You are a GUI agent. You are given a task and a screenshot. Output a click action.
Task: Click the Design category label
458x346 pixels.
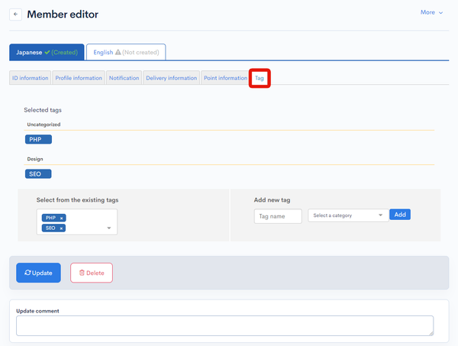tap(35, 159)
